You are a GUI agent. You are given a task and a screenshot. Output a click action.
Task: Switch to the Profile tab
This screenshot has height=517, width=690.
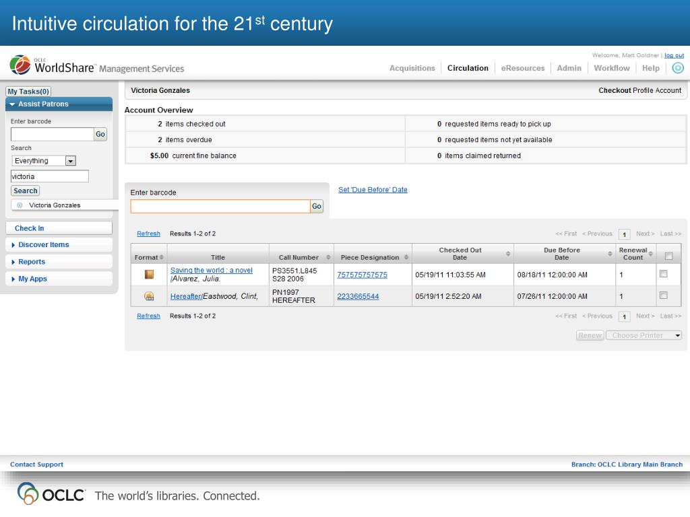(642, 90)
